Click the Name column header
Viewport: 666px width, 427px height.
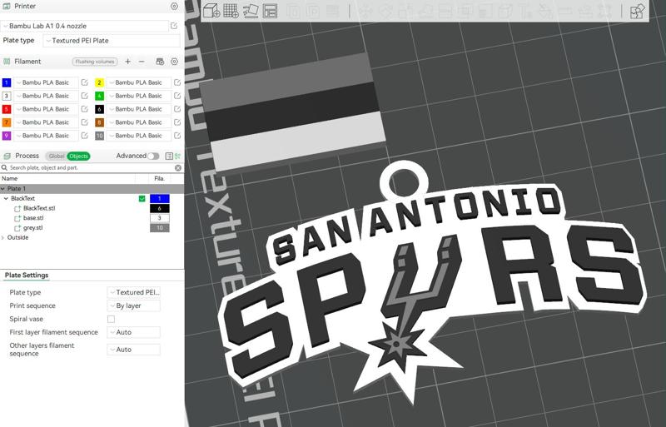9,178
